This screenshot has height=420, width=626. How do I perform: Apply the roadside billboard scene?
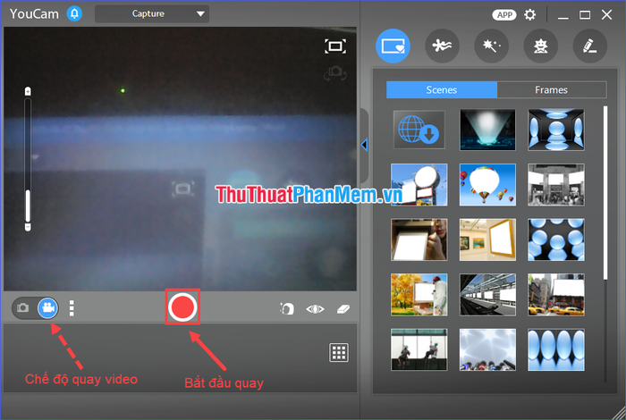pyautogui.click(x=419, y=185)
